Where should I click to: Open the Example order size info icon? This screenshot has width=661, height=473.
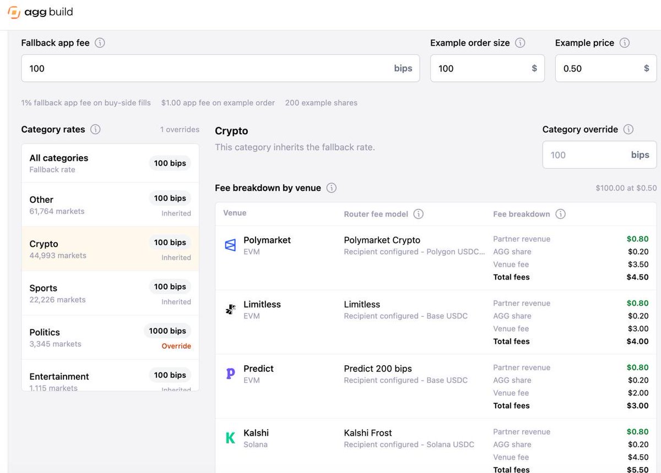coord(520,43)
